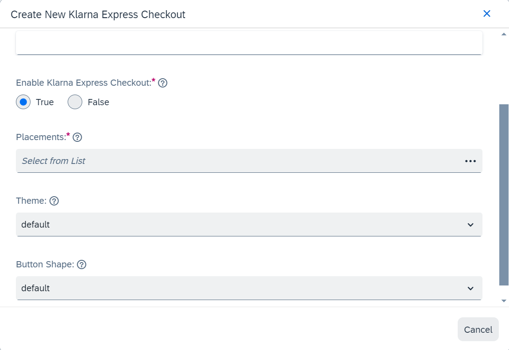Screen dimensions: 509x350
Task: Select the False radio button
Action: click(x=75, y=102)
